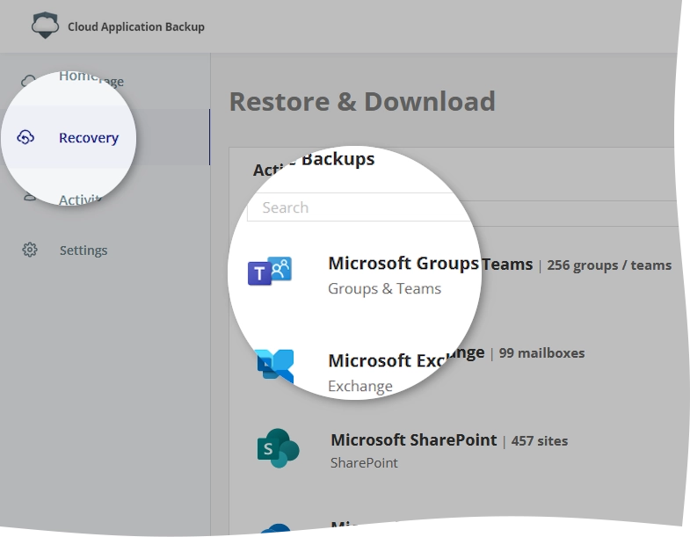Click the Restore & Download heading
690x537 pixels.
pyautogui.click(x=362, y=102)
